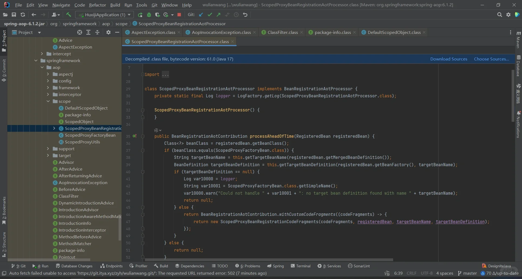Collapse the springframework folder node
Viewport: 522px width, 279px height.
pos(36,60)
